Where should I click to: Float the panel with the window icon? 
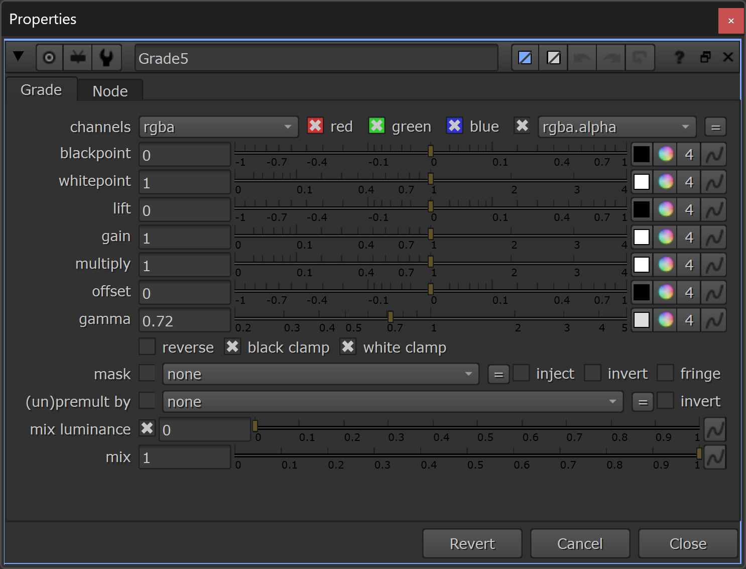[x=705, y=57]
